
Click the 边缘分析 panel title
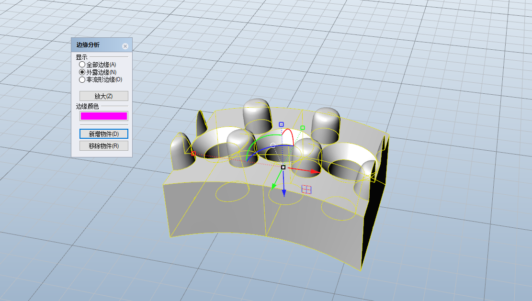(x=88, y=45)
